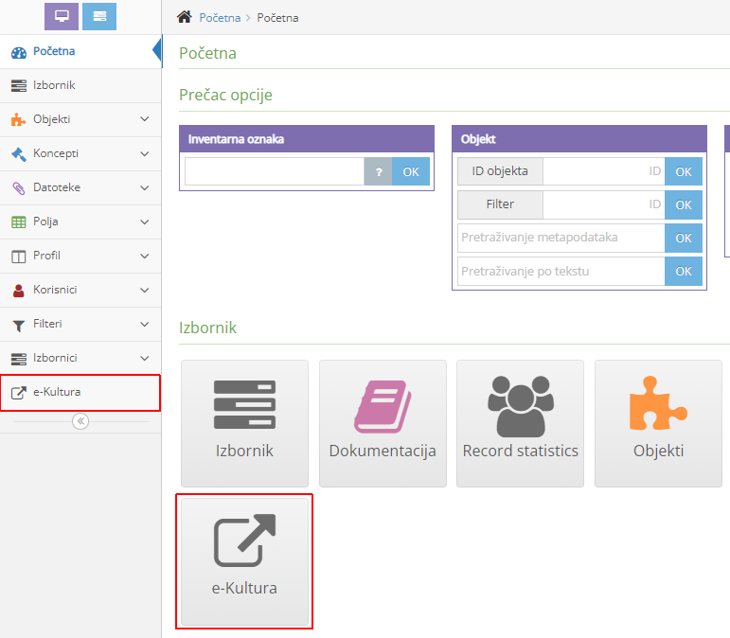Expand the Profil sidebar chevron
This screenshot has height=638, width=730.
coord(145,256)
